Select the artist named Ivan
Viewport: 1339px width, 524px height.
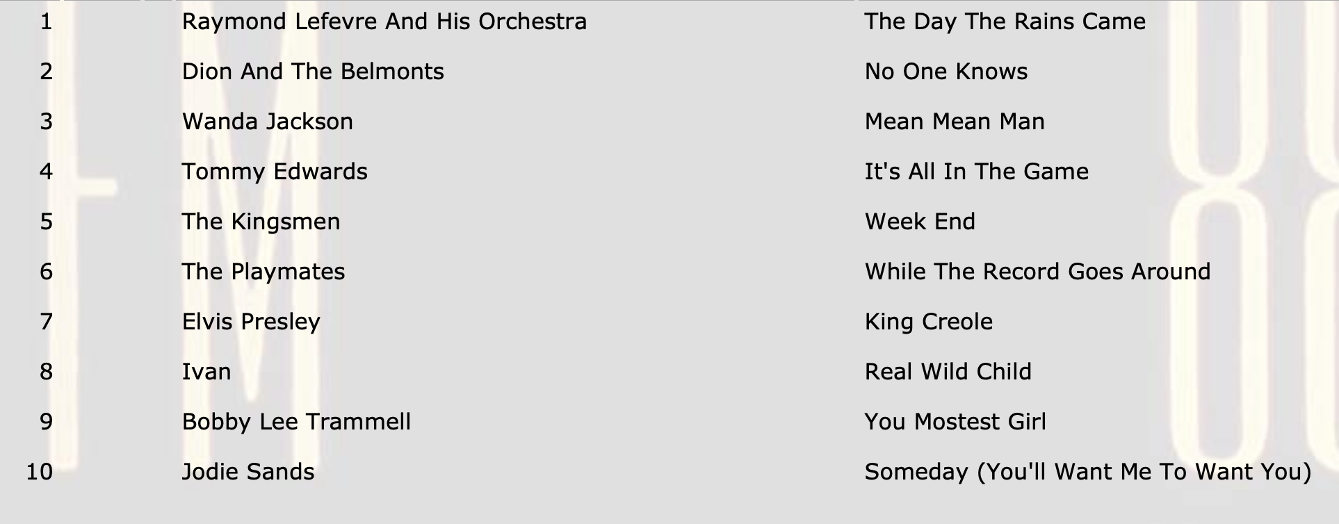tap(206, 372)
